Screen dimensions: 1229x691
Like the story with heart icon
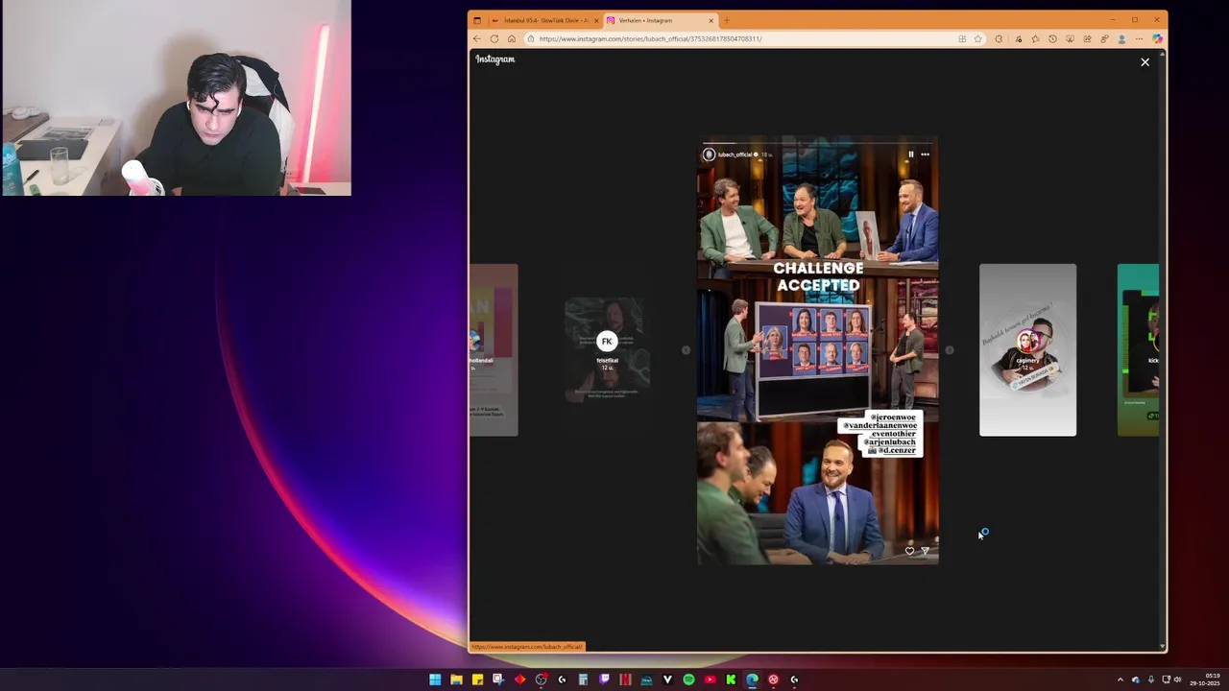click(x=910, y=551)
